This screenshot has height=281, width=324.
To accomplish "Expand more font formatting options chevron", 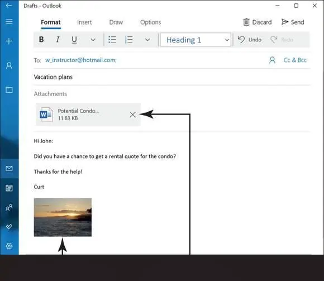I will click(x=93, y=40).
